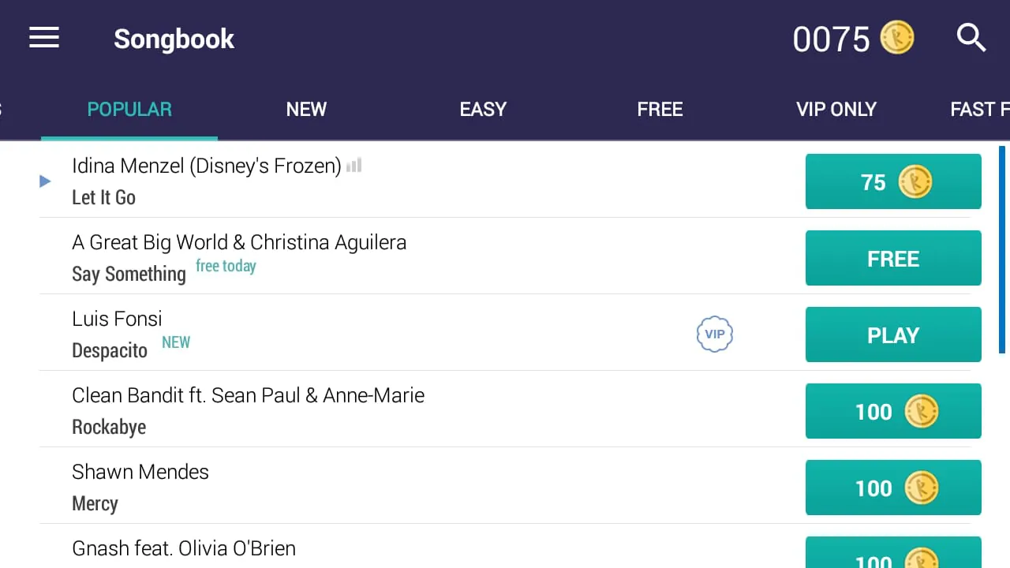Tap the search magnifier icon
Image resolution: width=1010 pixels, height=568 pixels.
point(971,38)
